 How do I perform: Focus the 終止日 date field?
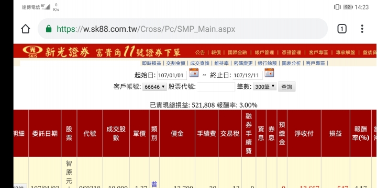tap(247, 76)
